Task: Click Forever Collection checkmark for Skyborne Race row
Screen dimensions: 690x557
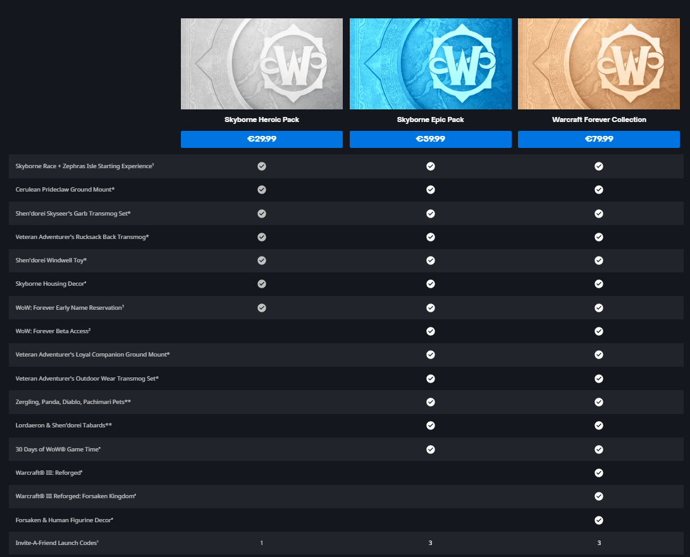Action: [599, 166]
